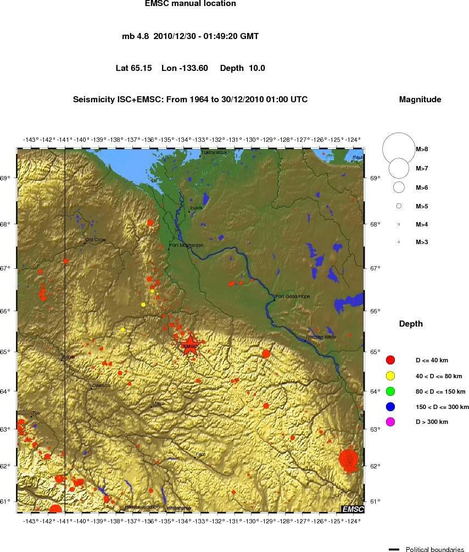
Task: Click the Faro town label
Action: click(200, 455)
